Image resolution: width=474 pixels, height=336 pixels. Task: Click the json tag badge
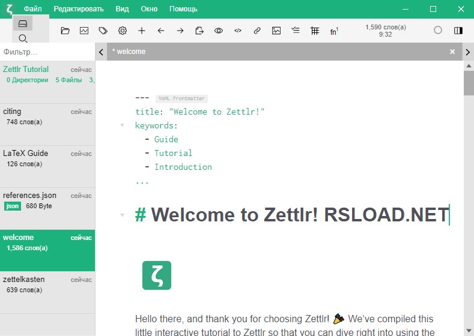click(13, 206)
